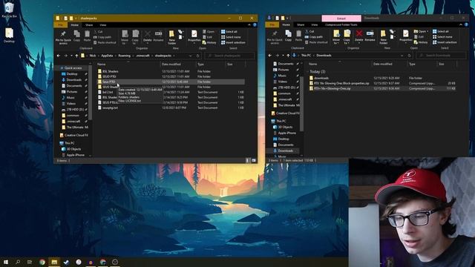Click .minecraft in shadepacks address breadcrumb

142,56
